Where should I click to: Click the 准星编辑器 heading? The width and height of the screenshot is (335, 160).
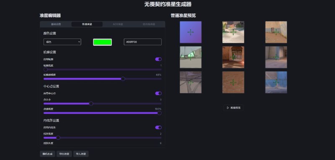(50, 15)
